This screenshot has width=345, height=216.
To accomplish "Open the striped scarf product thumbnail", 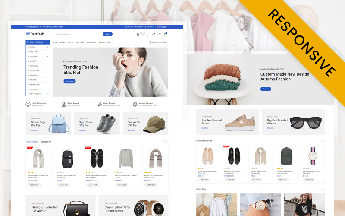I will click(155, 158).
